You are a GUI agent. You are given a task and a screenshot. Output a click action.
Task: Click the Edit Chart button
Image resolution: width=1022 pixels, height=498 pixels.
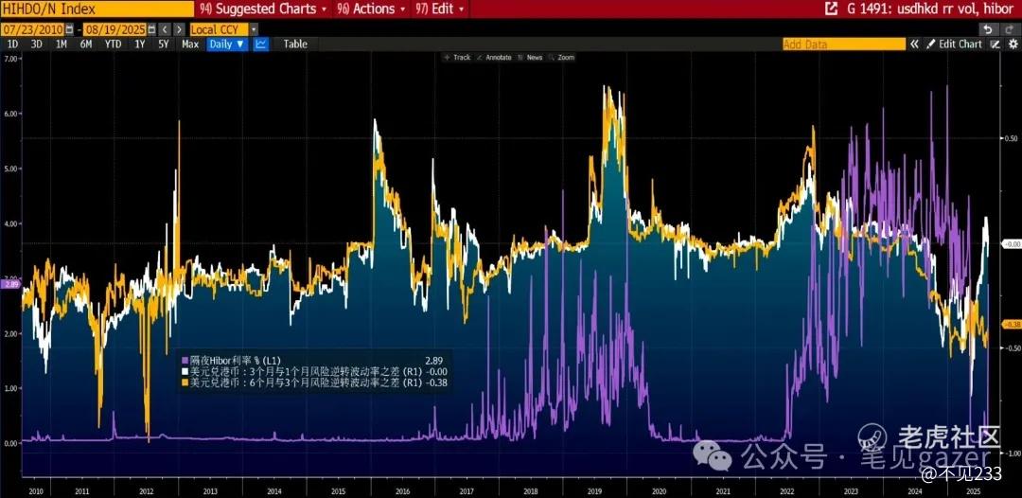(954, 44)
